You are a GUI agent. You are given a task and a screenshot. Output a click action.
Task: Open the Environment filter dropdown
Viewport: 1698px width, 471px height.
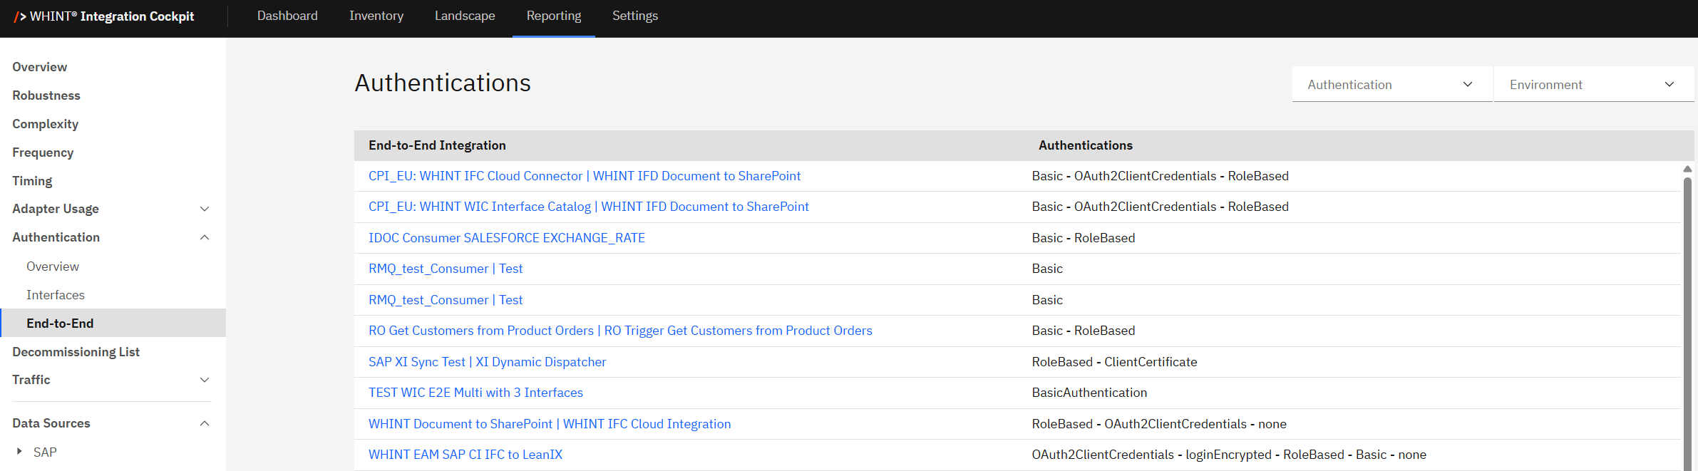click(1592, 85)
